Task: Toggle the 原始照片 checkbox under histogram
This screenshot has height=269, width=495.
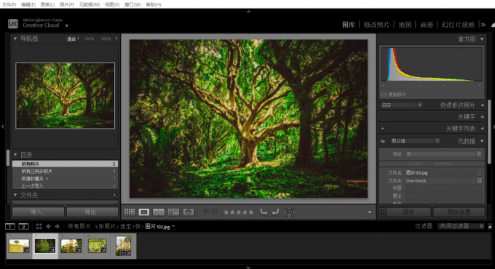Action: coord(384,95)
